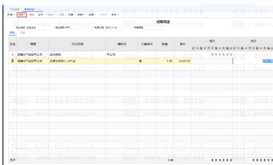Click the 流量 toolbar button
Screen dimensions: 273x165
[x=71, y=15]
